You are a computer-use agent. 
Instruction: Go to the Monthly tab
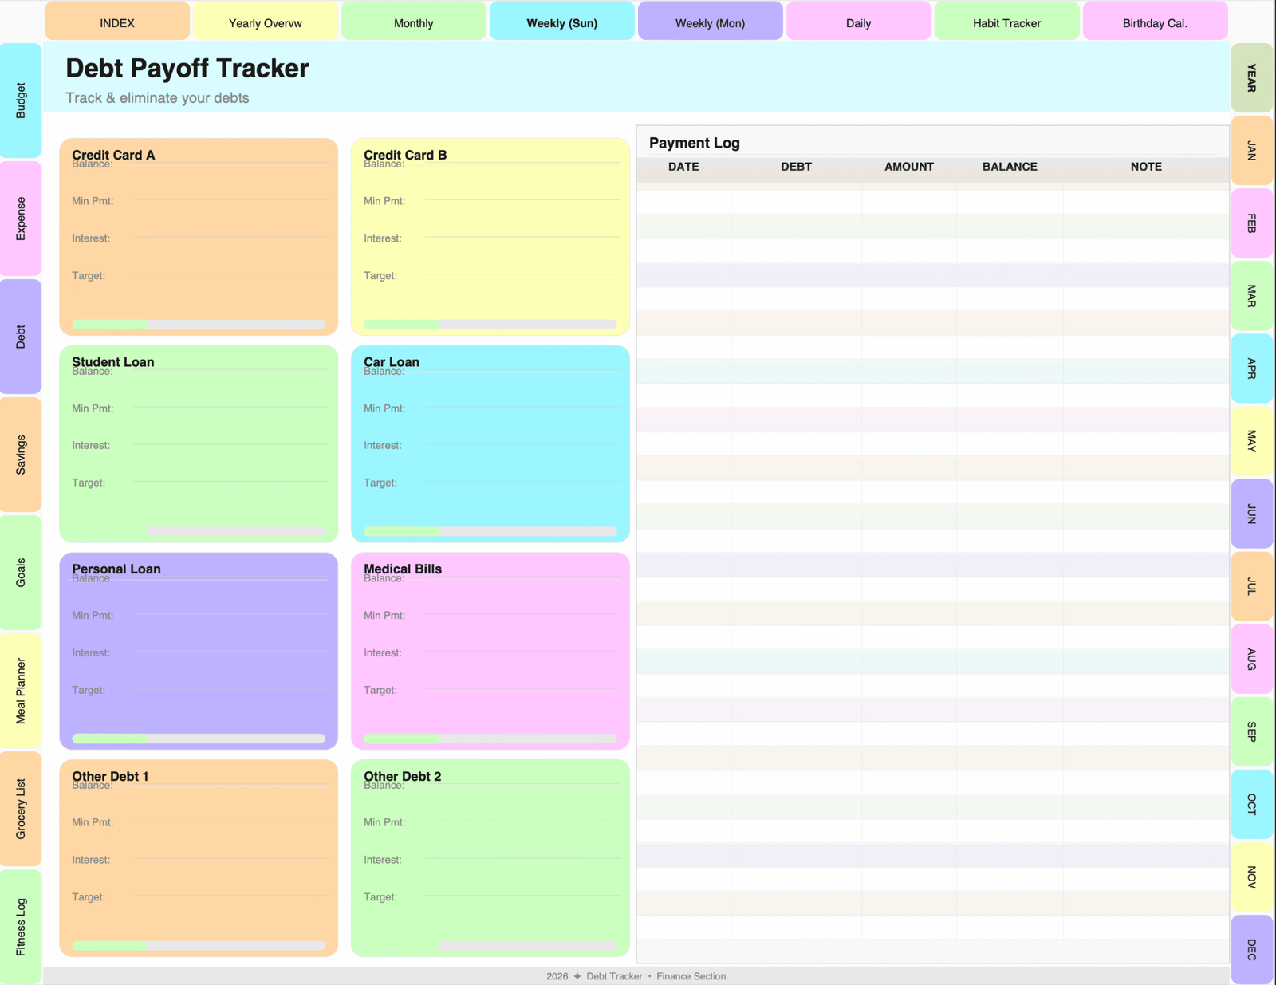coord(413,22)
